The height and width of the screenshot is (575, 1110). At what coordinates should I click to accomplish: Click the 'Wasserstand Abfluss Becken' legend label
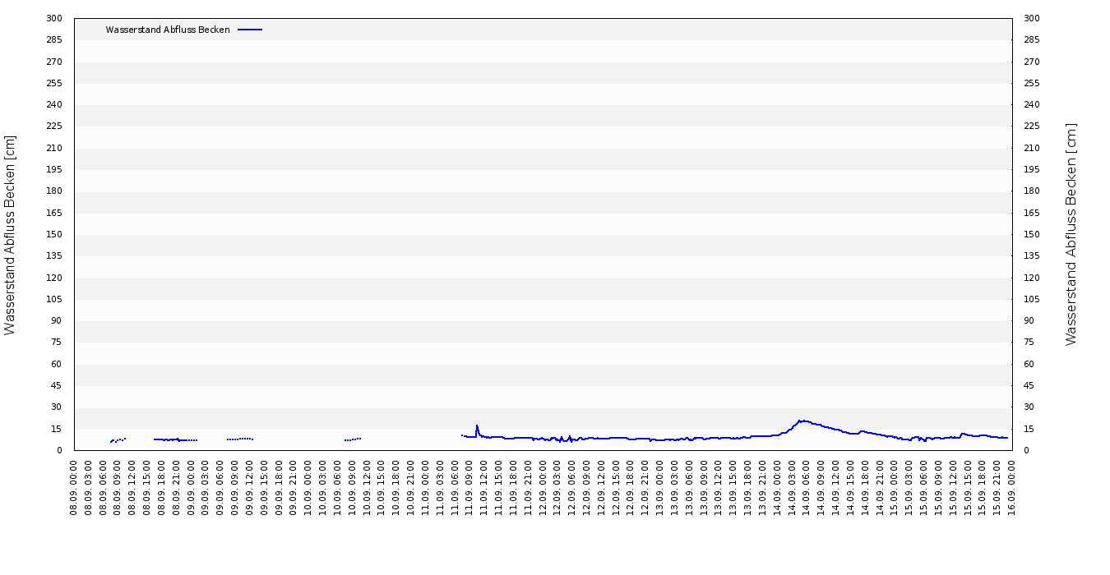(x=168, y=30)
